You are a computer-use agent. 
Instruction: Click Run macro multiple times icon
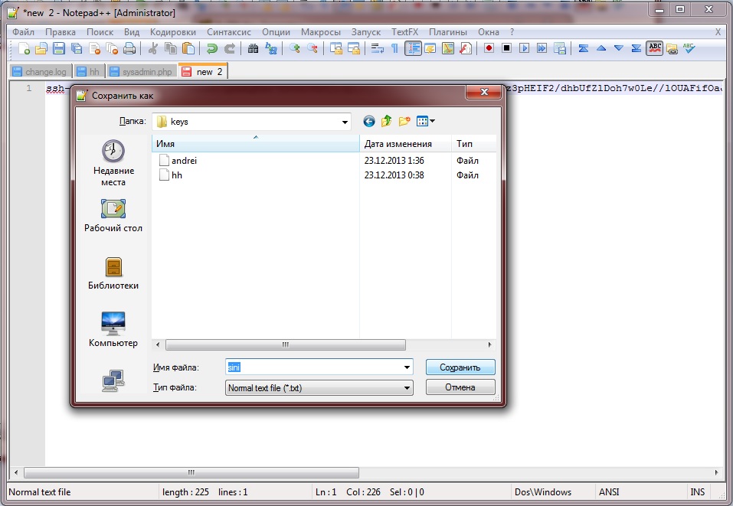(x=542, y=48)
